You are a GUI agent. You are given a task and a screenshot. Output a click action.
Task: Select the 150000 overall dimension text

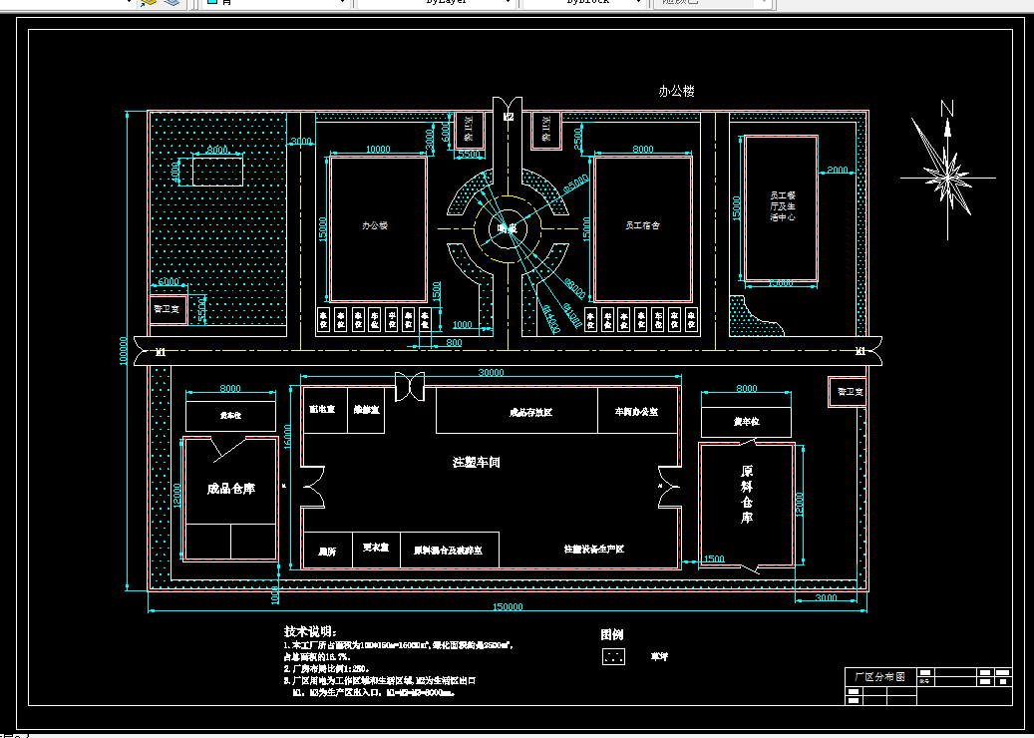point(507,605)
